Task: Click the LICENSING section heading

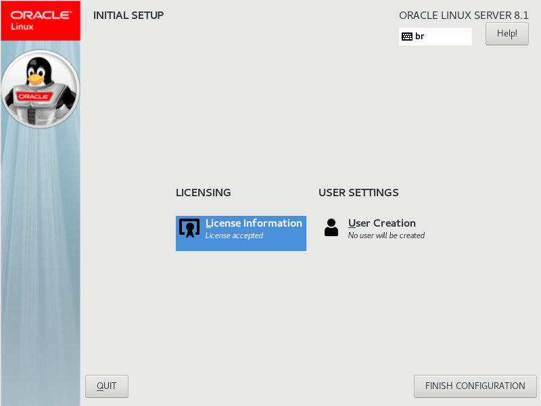Action: click(204, 193)
